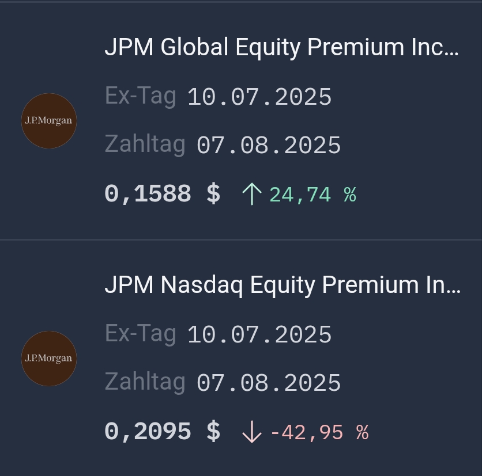482x476 pixels.
Task: Open JPM Nasdaq Equity Premium In... title
Action: click(283, 285)
